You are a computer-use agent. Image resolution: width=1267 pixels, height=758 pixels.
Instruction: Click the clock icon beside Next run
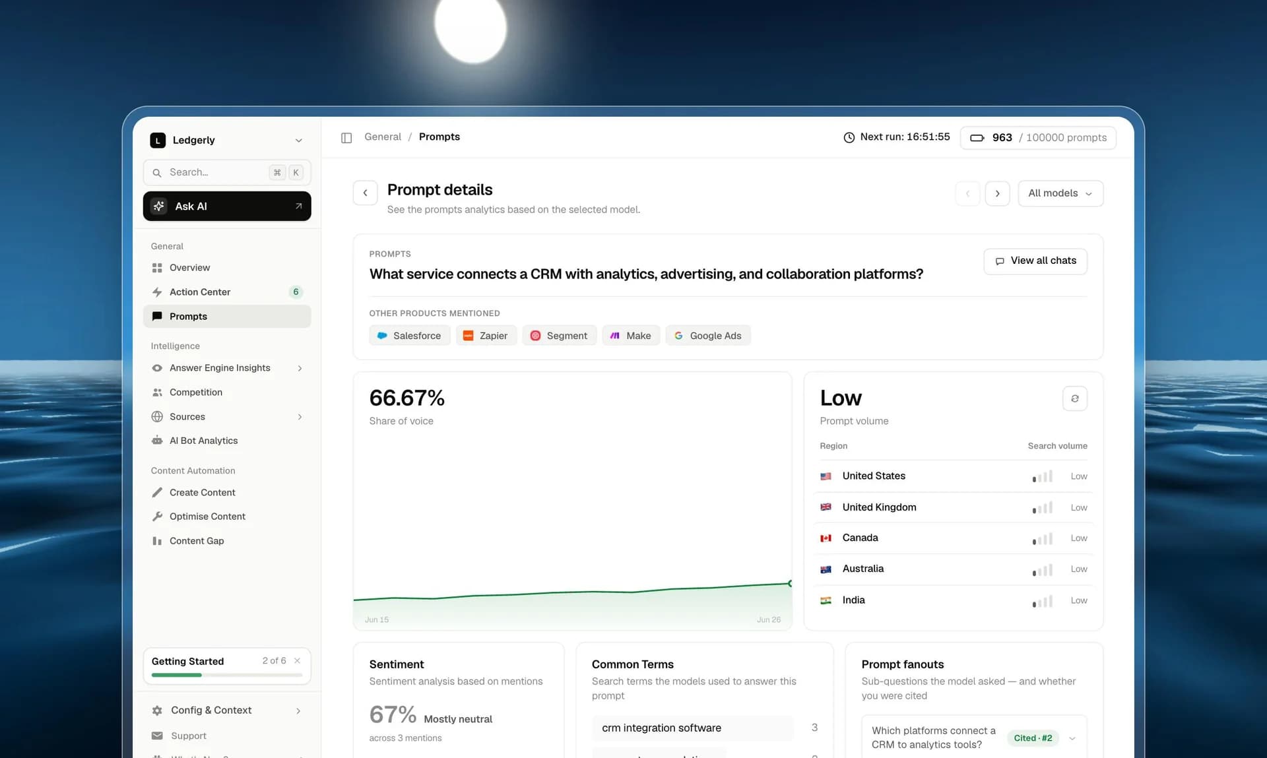849,137
